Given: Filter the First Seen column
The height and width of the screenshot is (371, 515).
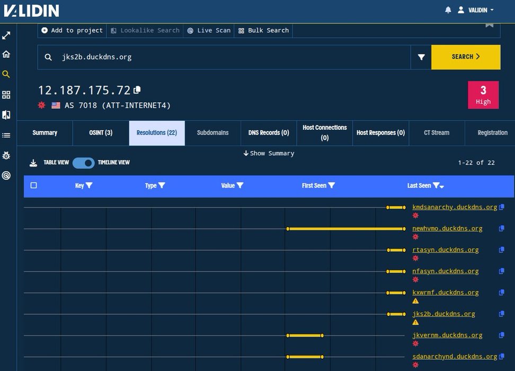Looking at the screenshot, I should pyautogui.click(x=332, y=185).
